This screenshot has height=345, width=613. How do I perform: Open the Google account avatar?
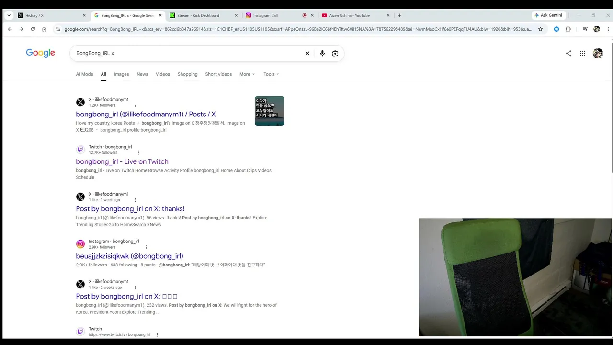click(598, 53)
